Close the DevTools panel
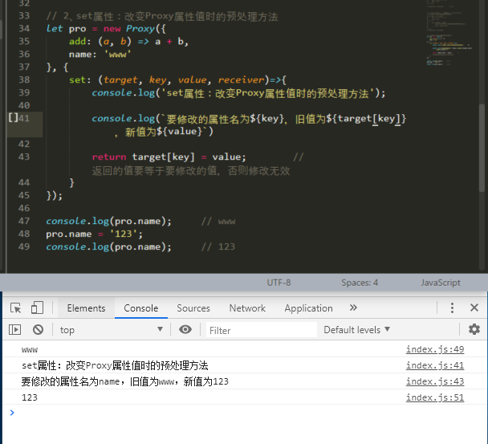This screenshot has width=488, height=444. click(x=474, y=308)
